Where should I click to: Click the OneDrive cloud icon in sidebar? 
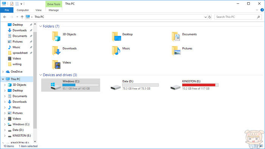8,71
